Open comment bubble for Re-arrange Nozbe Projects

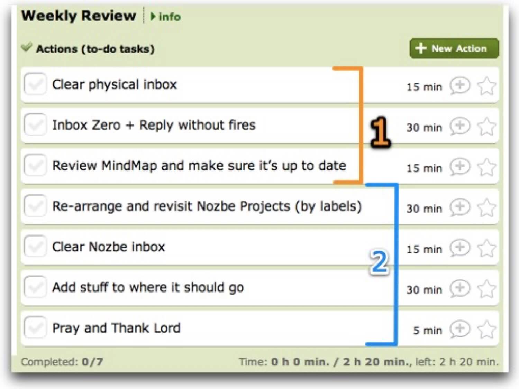[x=460, y=207]
